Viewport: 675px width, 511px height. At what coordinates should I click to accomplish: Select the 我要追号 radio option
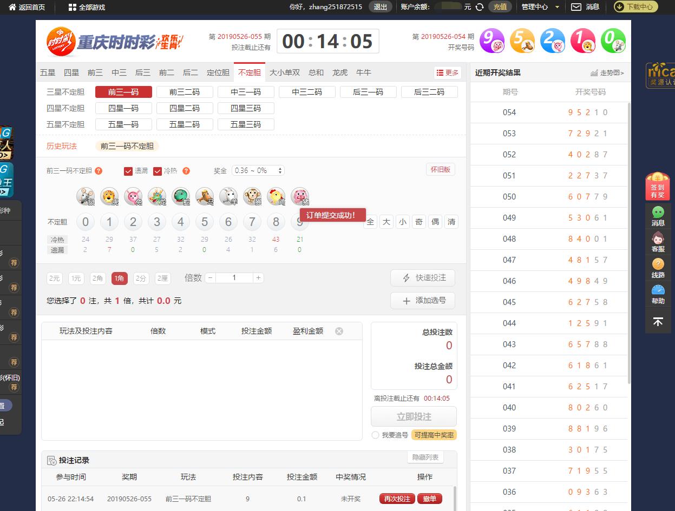click(375, 435)
